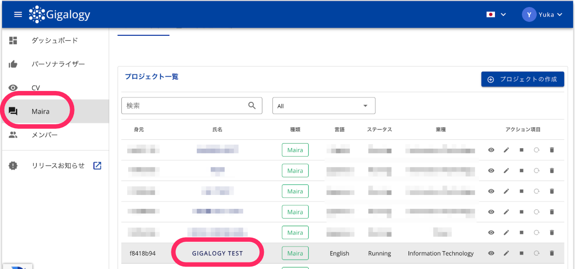Stop the first listed project
The width and height of the screenshot is (575, 269).
tap(521, 150)
